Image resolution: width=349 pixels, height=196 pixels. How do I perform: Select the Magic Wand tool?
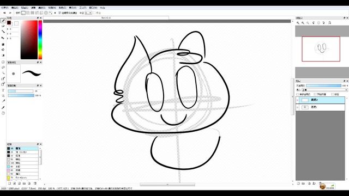pyautogui.click(x=3, y=73)
